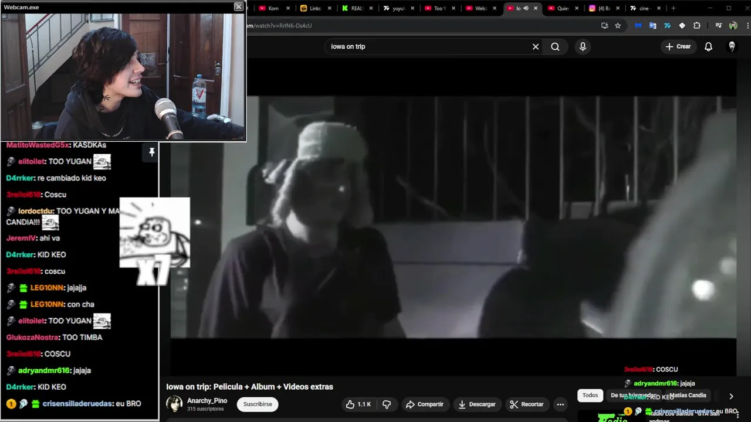Close the Webcam.exe window
Image resolution: width=751 pixels, height=422 pixels.
coord(238,6)
